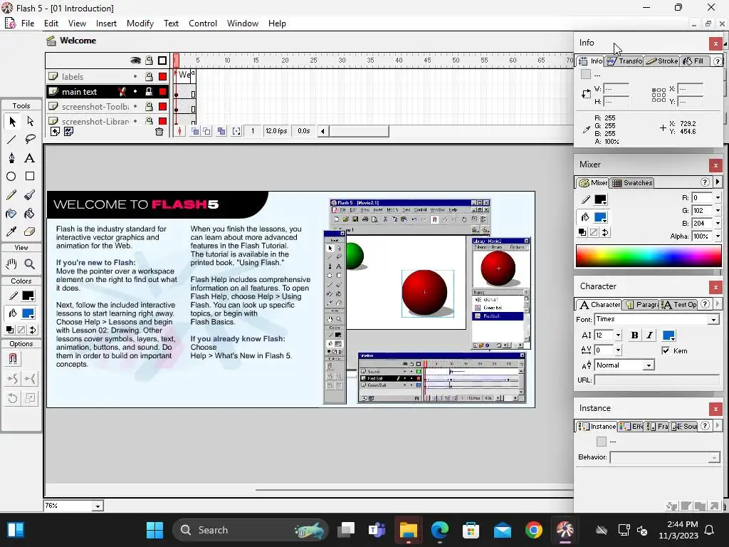The width and height of the screenshot is (729, 547).
Task: Select the Eraser tool
Action: 30,231
